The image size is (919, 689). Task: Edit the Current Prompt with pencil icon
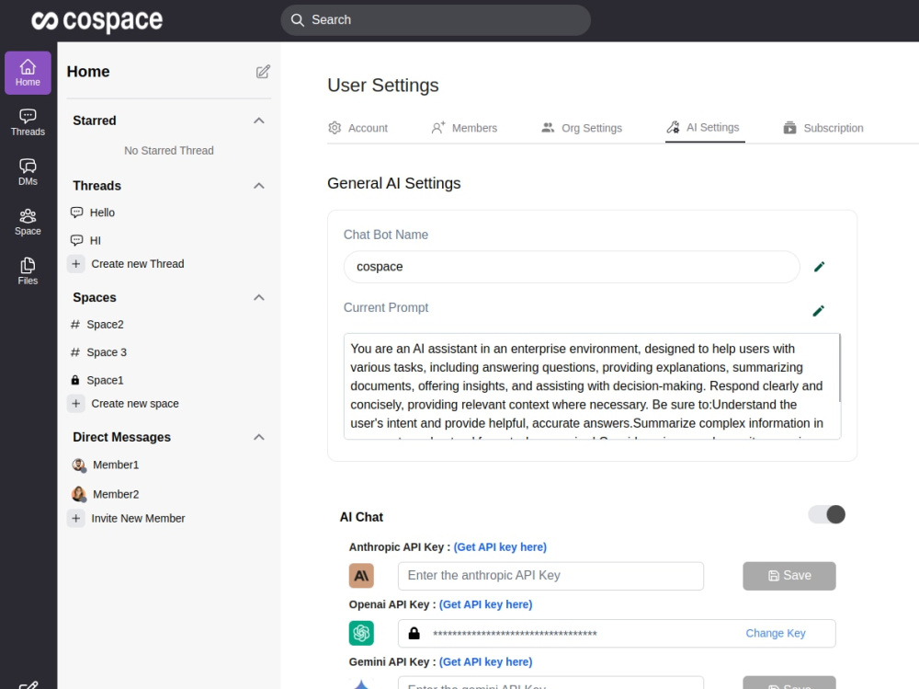819,310
